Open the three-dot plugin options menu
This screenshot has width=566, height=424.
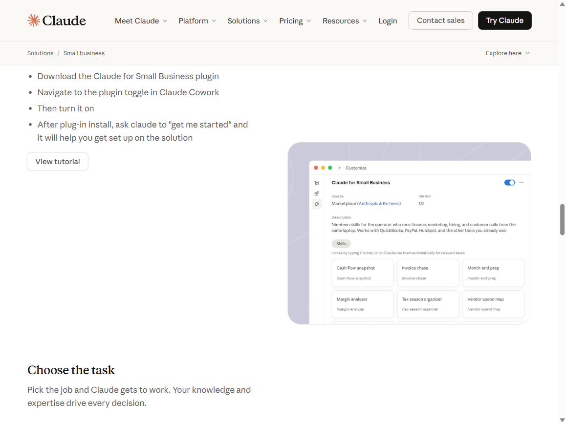[521, 182]
